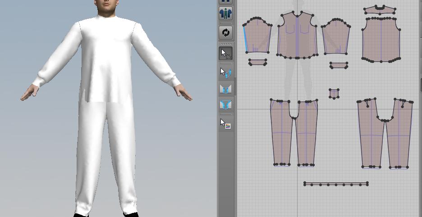Select the back bodice pattern piece
422x217 pixels.
point(381,41)
